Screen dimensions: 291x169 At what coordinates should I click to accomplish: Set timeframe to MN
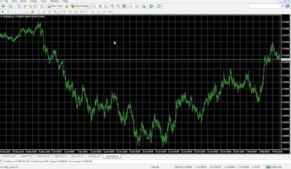[x=110, y=12]
